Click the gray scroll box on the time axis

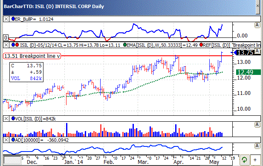click(x=12, y=160)
